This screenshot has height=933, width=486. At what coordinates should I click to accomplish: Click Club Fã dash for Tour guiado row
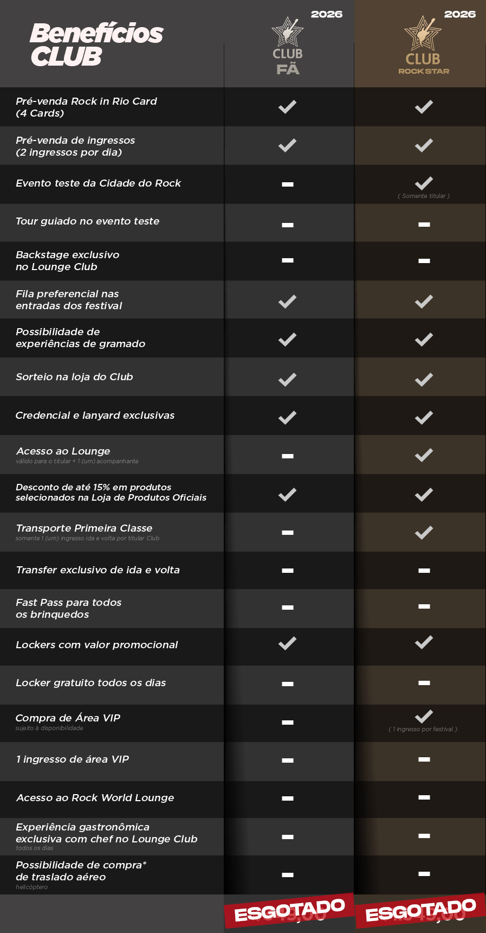click(x=288, y=225)
